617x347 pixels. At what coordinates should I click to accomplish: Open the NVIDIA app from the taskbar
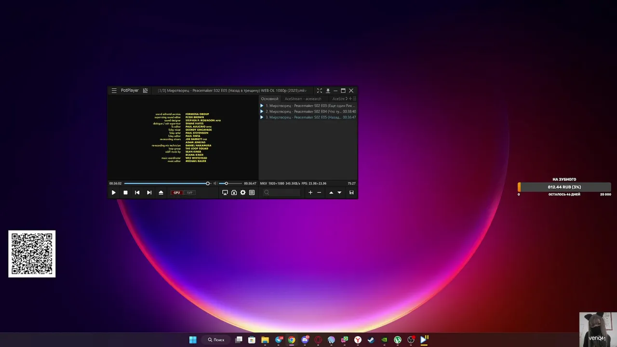(x=384, y=340)
